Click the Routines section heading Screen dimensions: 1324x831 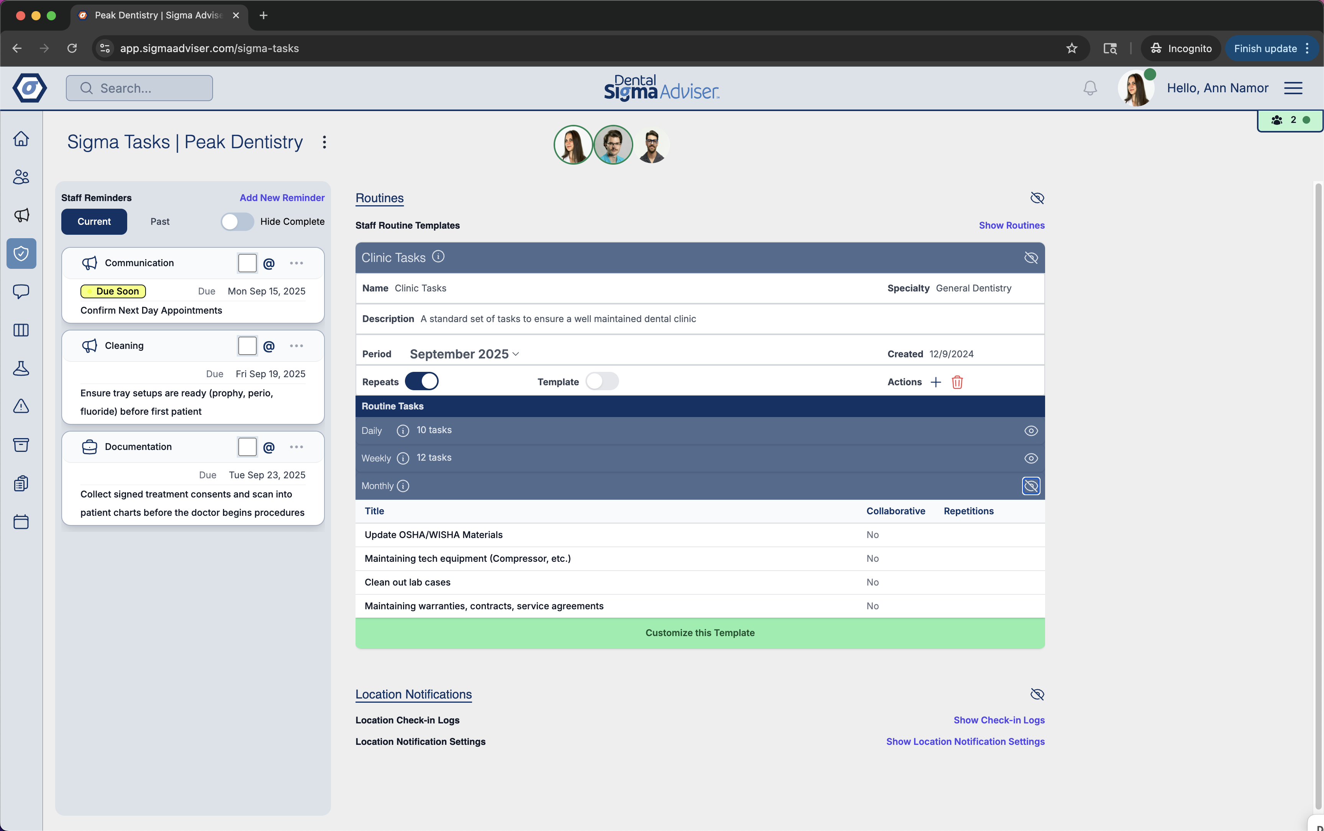pos(379,198)
